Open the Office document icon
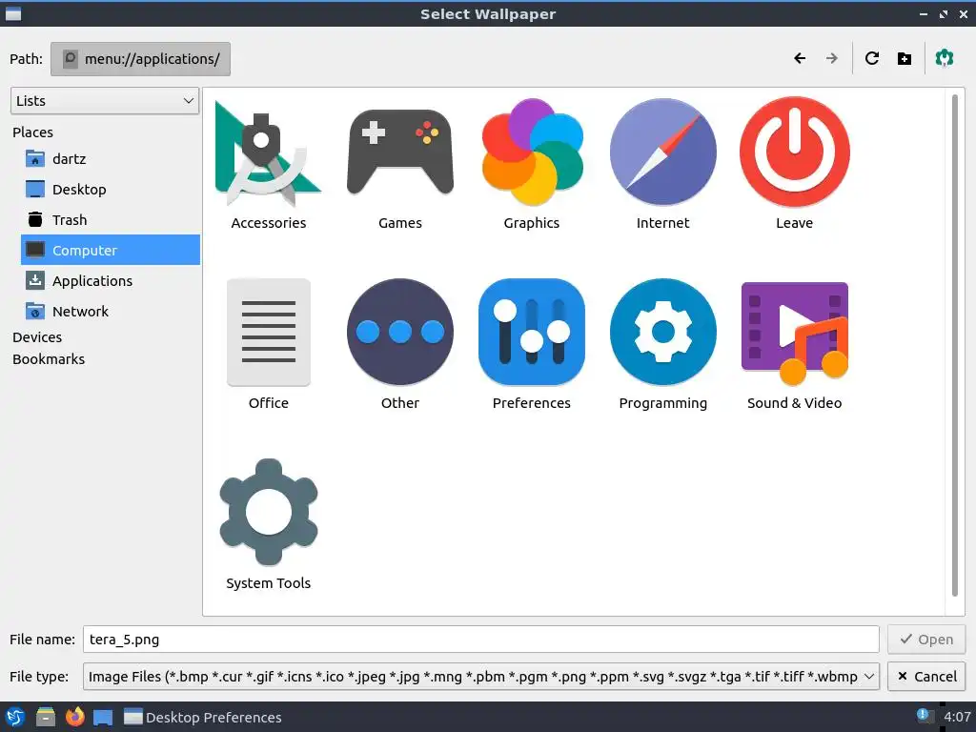Viewport: 976px width, 732px height. click(268, 333)
